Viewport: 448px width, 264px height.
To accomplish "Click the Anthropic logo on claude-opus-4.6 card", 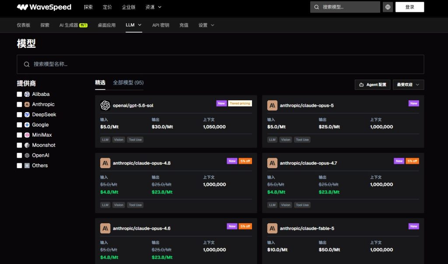I will (x=105, y=228).
